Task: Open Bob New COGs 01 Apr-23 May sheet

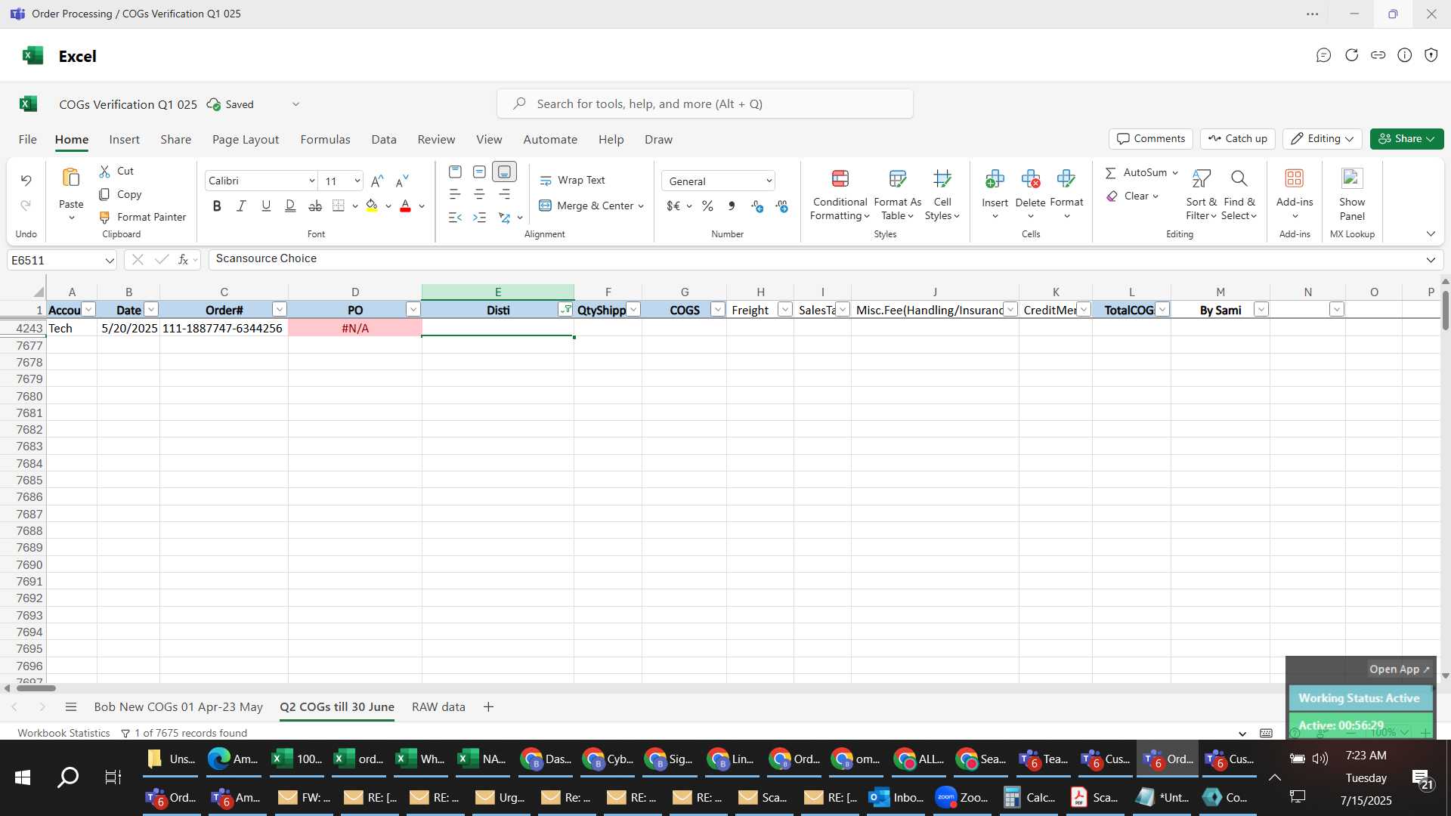Action: pos(178,707)
